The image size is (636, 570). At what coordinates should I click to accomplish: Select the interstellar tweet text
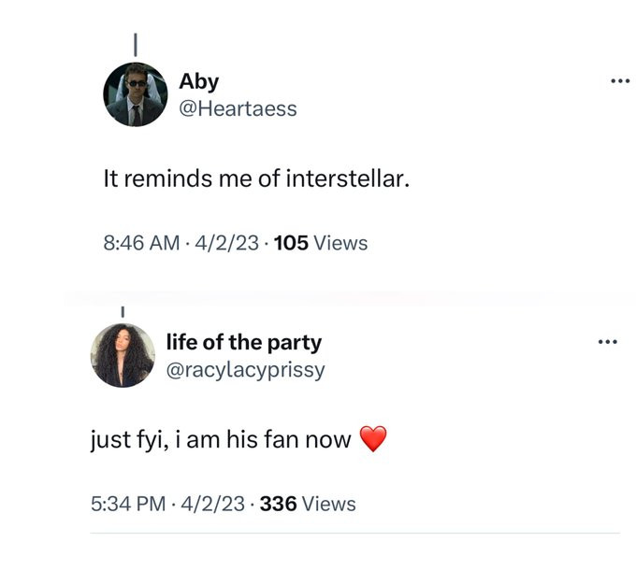256,178
